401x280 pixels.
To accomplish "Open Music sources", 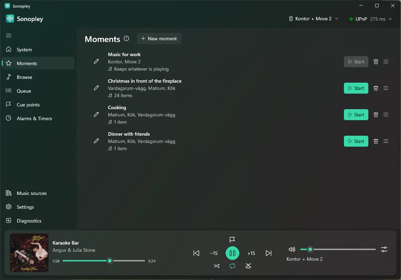I will coord(38,193).
